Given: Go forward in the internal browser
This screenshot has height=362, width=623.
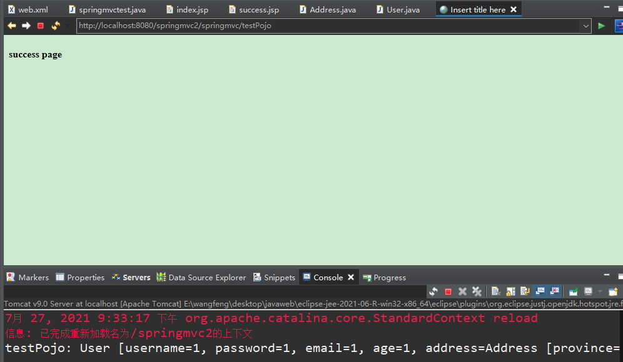Looking at the screenshot, I should coord(26,26).
